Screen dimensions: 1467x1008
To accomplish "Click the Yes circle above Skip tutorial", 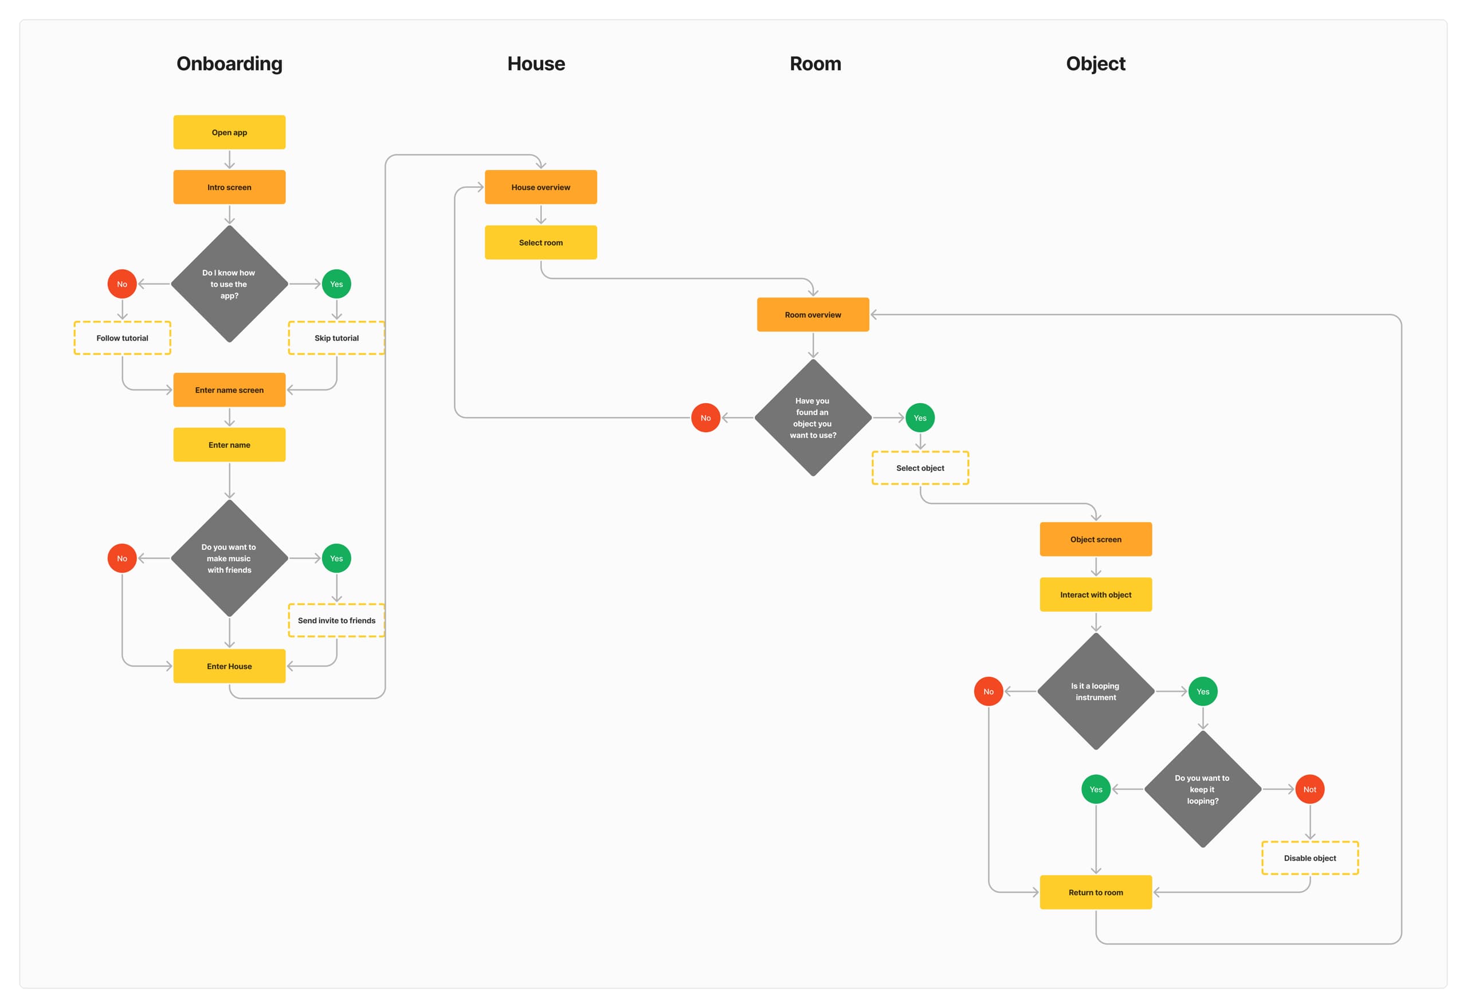I will pos(336,284).
